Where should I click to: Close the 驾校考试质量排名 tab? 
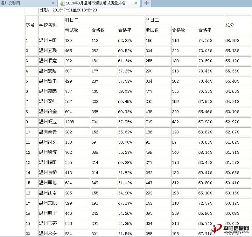[x=136, y=3]
